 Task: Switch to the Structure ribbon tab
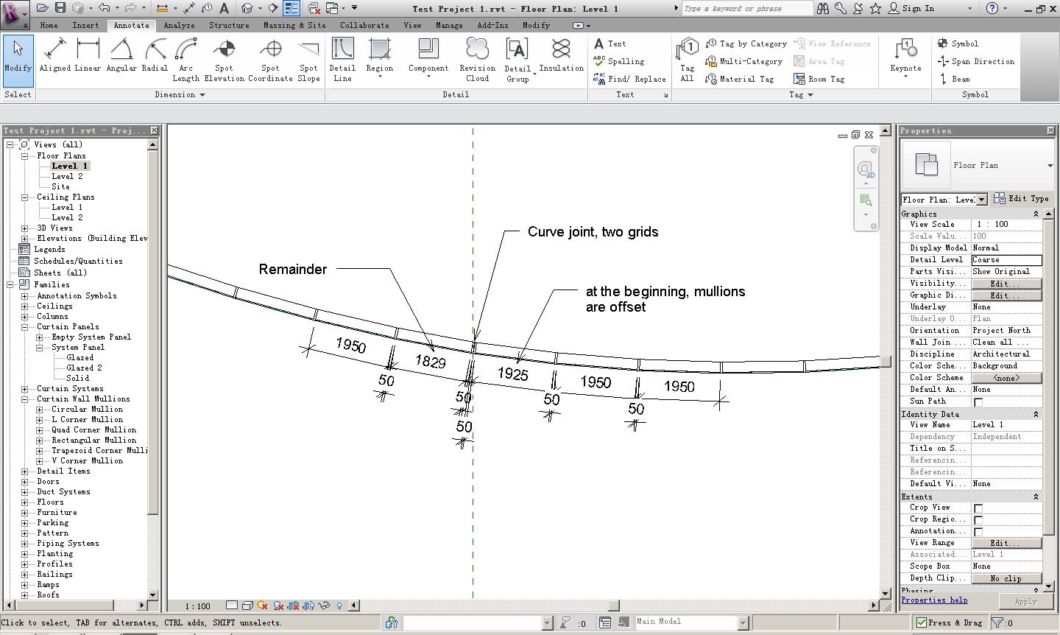pos(229,25)
